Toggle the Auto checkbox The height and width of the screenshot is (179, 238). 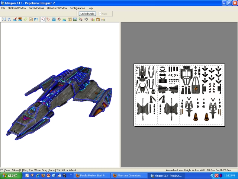[100, 14]
